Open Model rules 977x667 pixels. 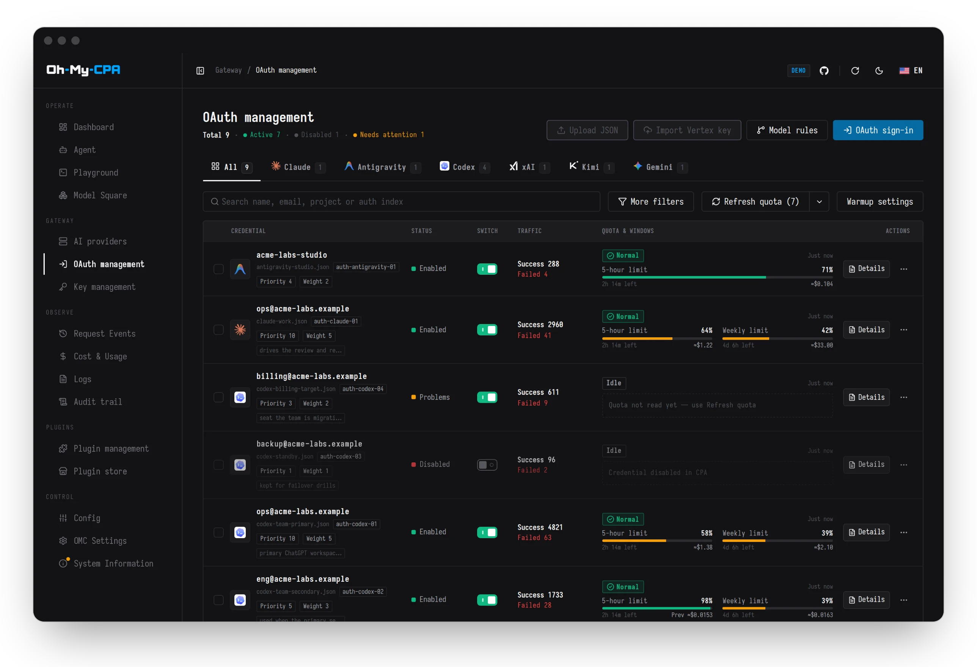point(787,130)
